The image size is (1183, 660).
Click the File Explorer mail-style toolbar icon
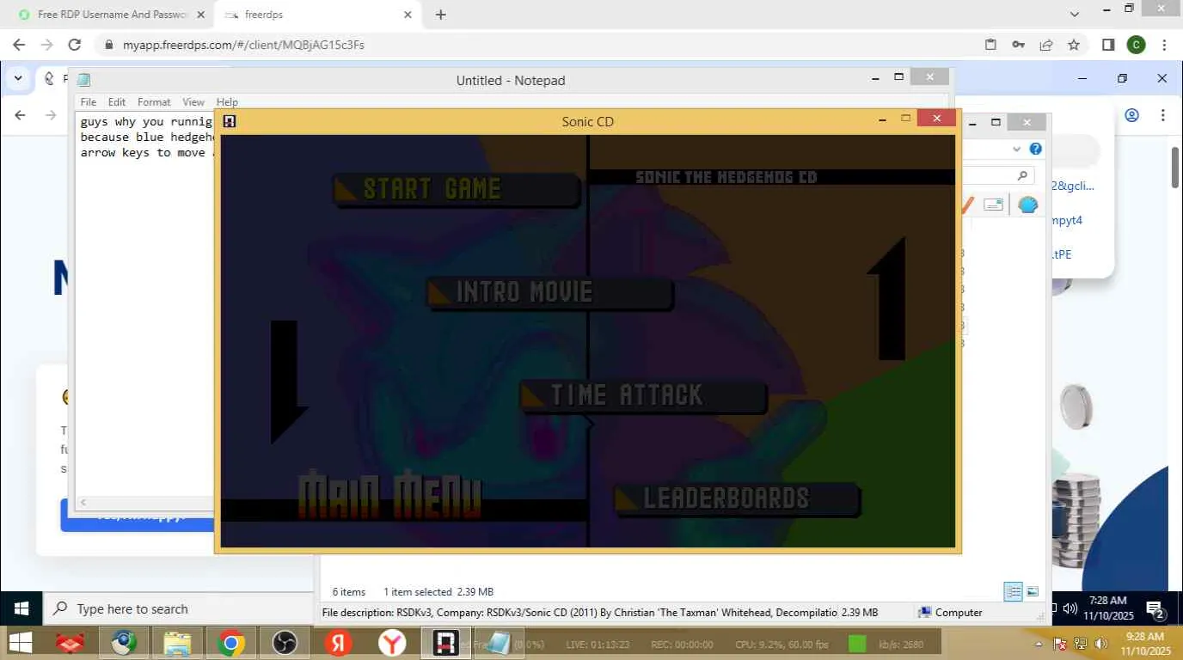(x=993, y=205)
